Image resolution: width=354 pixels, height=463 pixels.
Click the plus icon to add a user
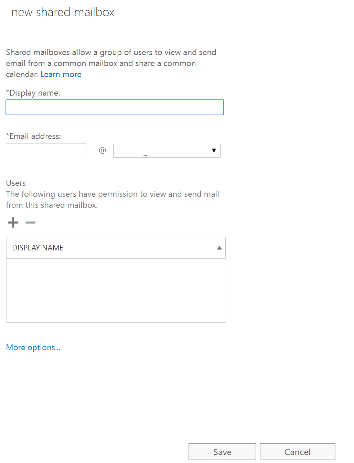pos(13,223)
